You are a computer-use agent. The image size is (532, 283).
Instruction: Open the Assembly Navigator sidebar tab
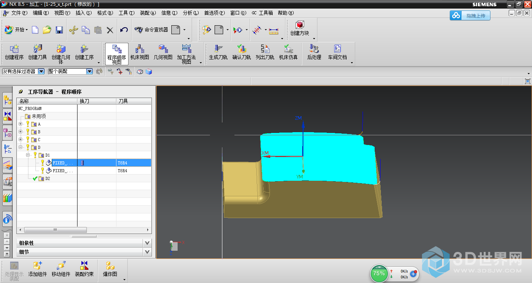click(7, 100)
